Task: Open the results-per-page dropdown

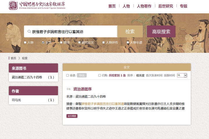Action: pos(182,75)
